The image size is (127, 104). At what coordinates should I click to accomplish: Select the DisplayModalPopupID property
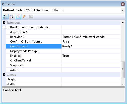click(34, 51)
